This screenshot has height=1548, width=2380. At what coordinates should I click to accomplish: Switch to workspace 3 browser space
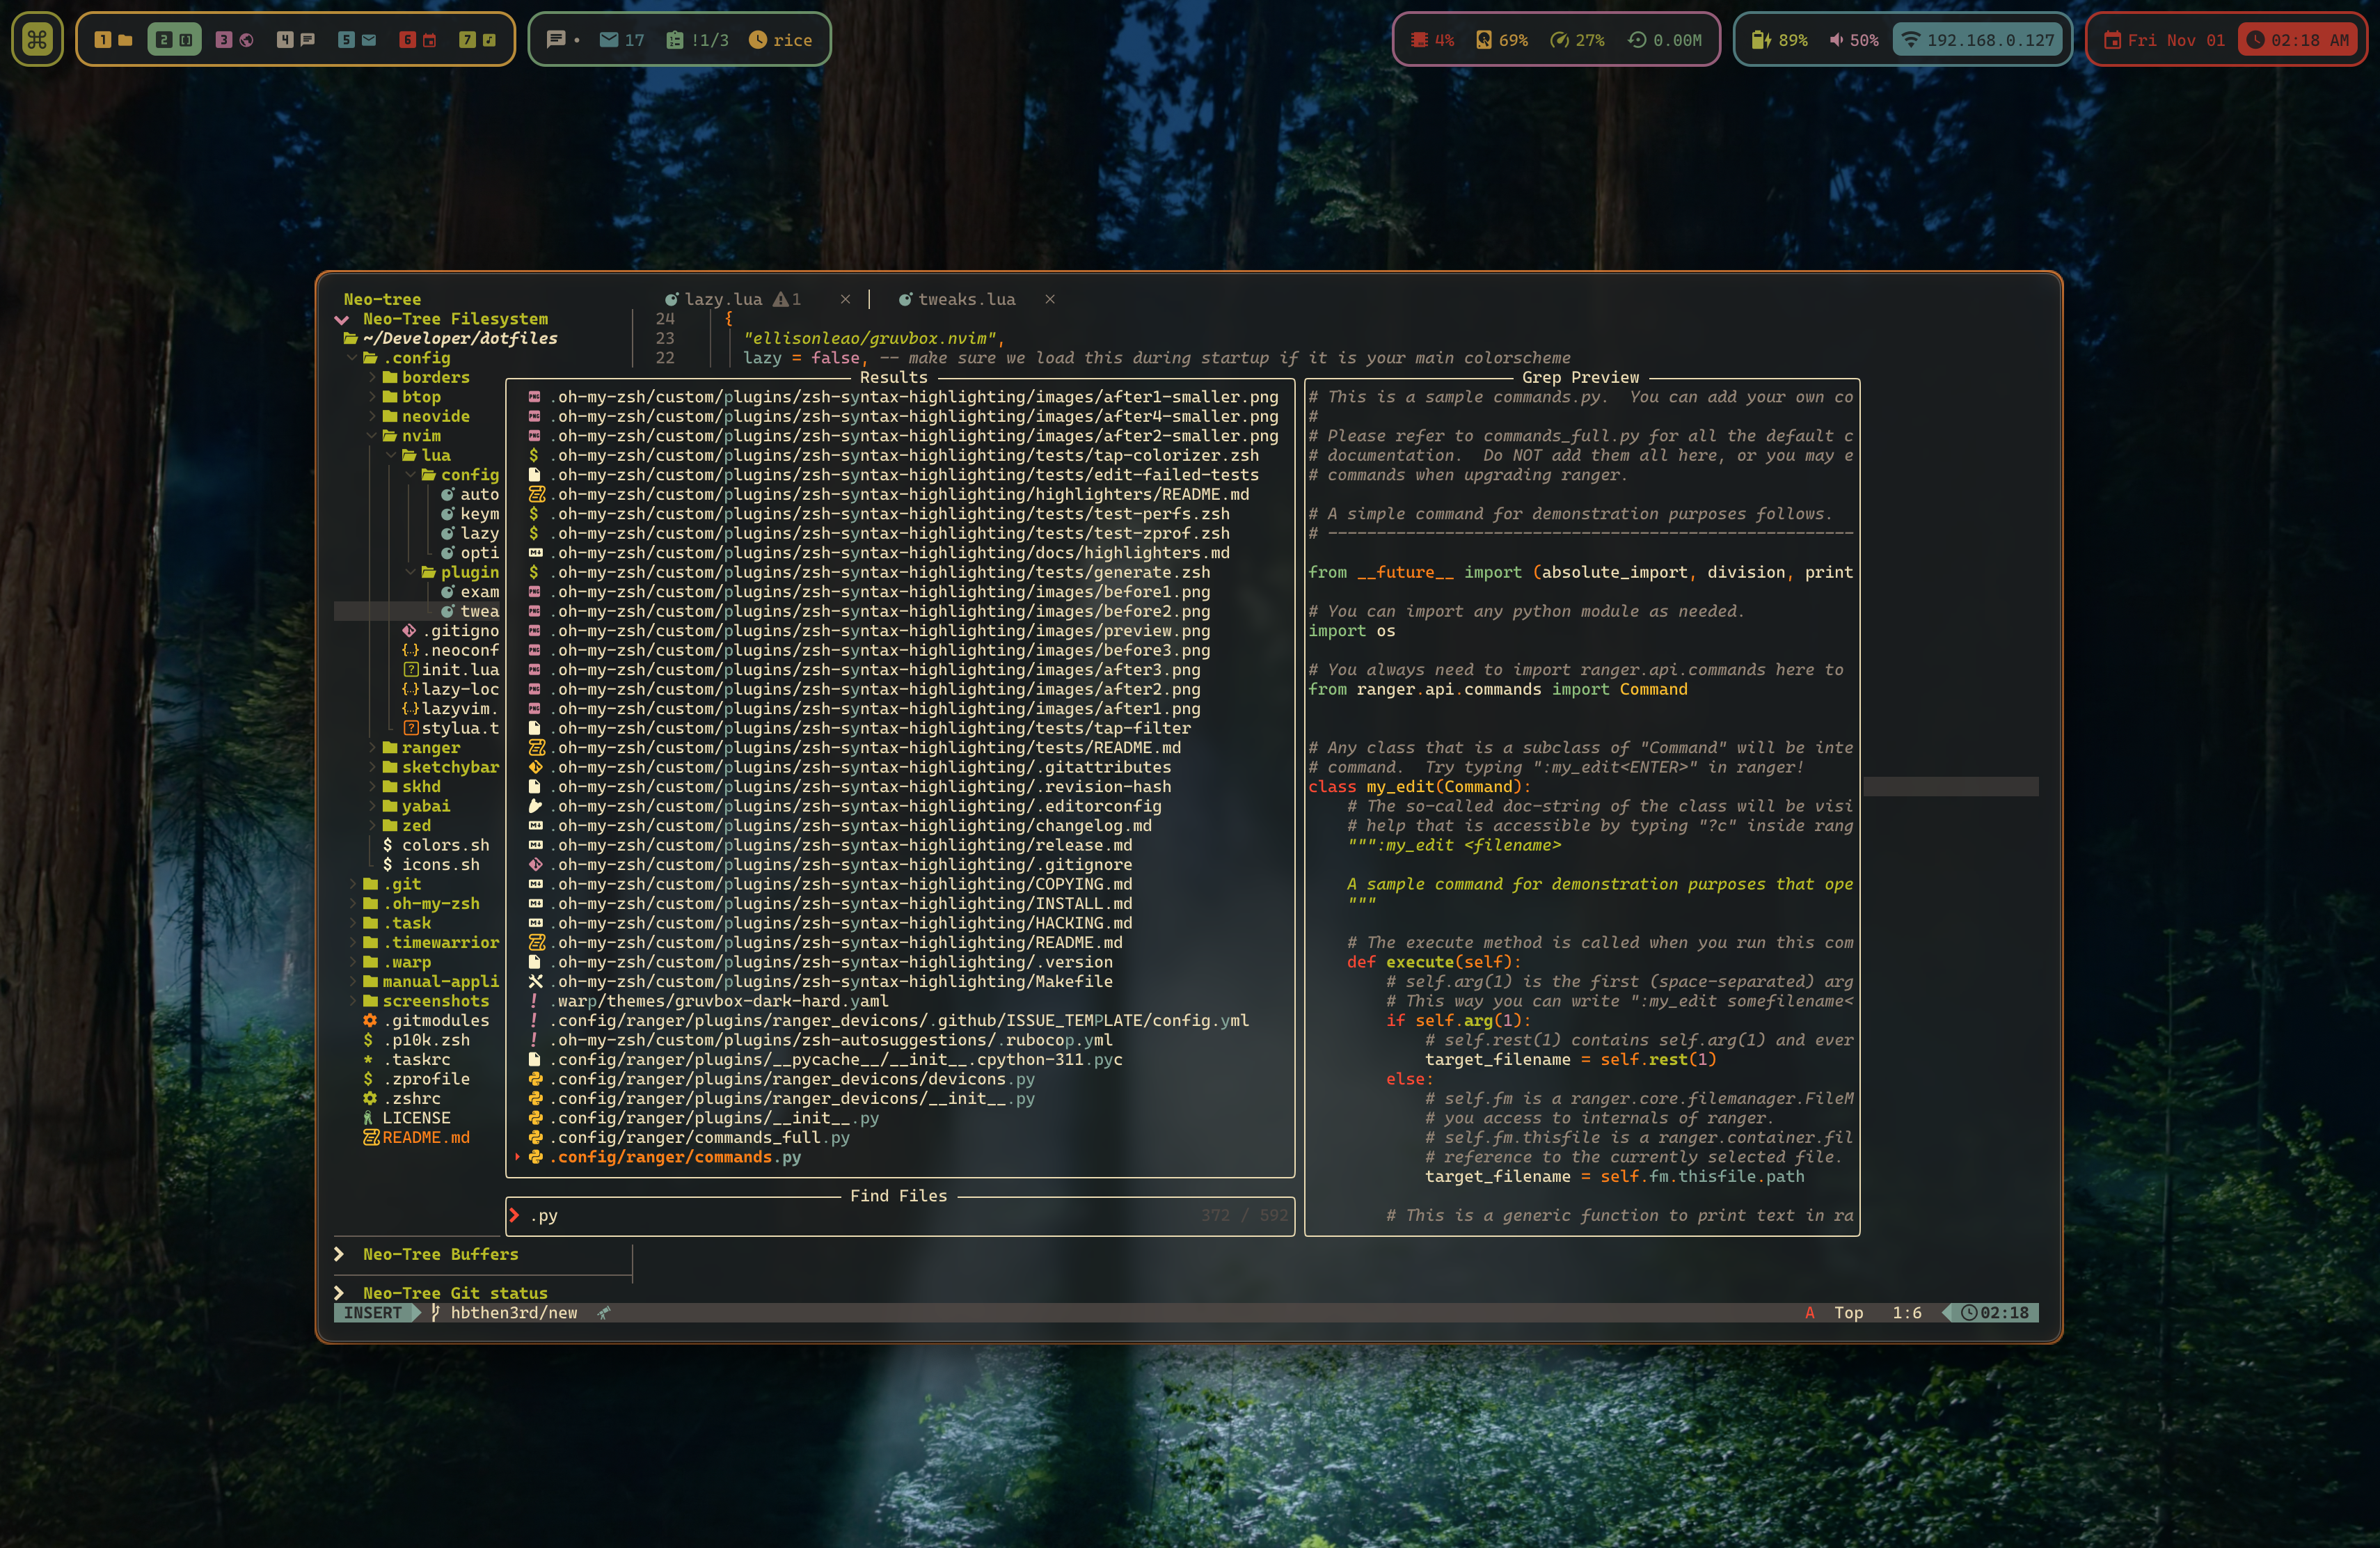[235, 40]
